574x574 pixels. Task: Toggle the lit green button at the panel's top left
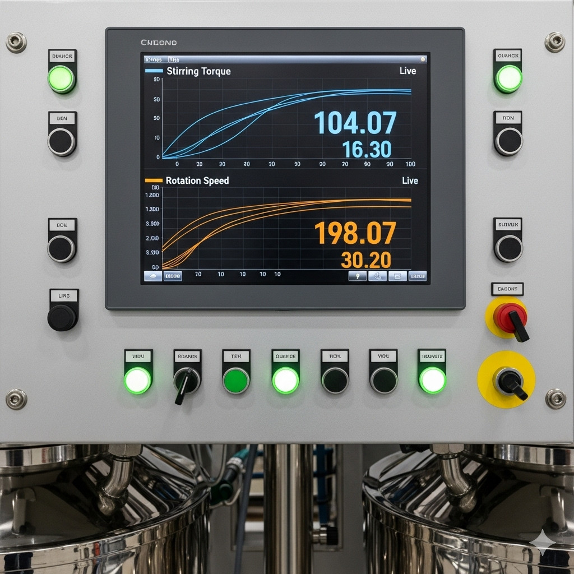coord(61,79)
